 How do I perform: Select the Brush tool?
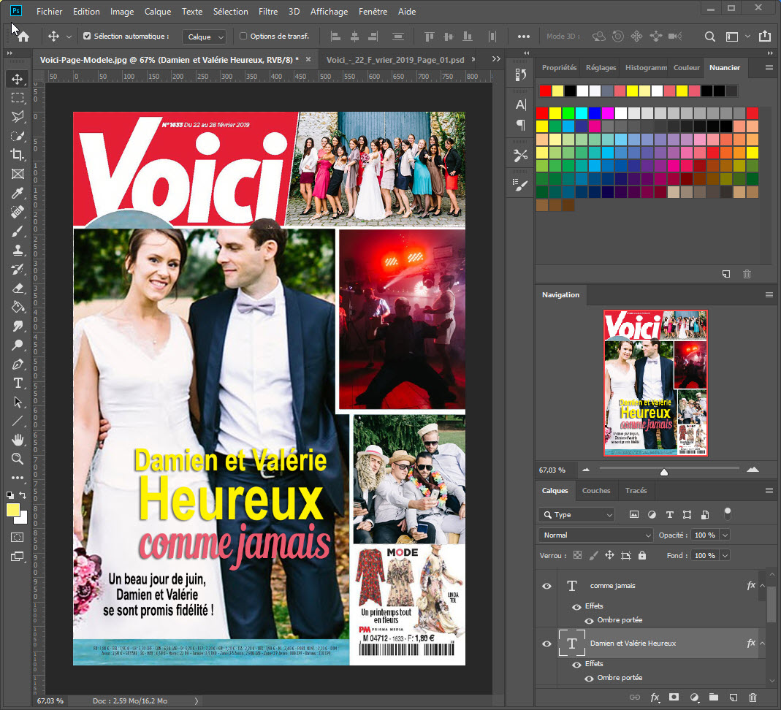[18, 231]
